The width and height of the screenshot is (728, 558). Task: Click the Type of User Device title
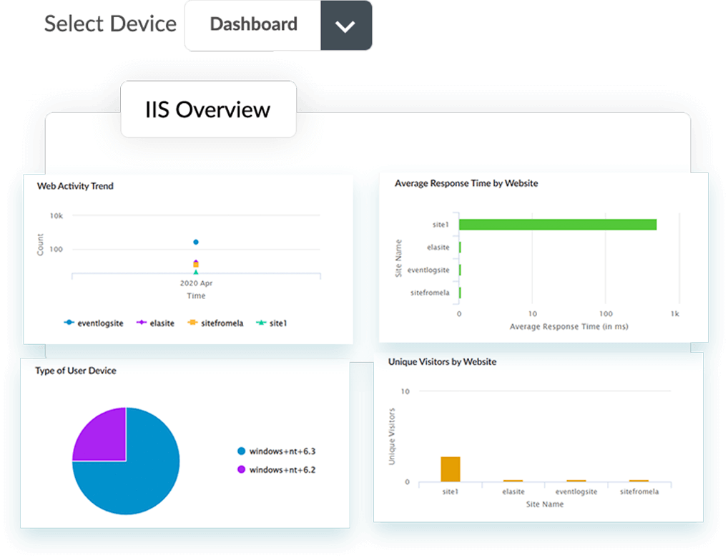[x=76, y=371]
